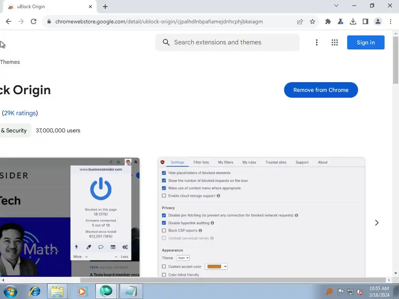399x299 pixels.
Task: Open the Themes navigation link
Action: (10, 62)
